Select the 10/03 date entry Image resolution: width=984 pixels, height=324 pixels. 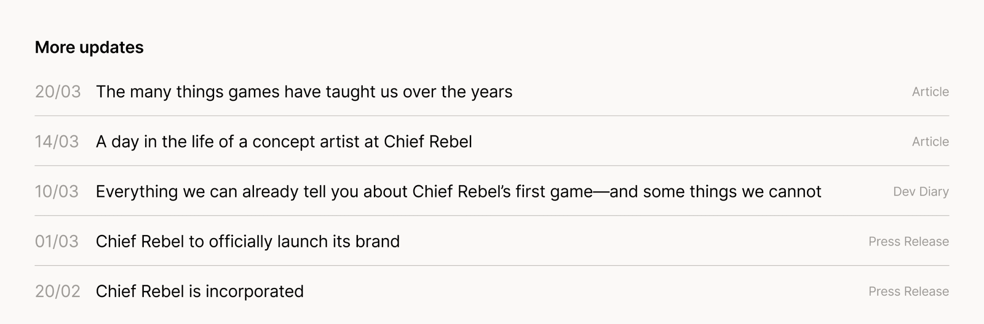click(57, 192)
